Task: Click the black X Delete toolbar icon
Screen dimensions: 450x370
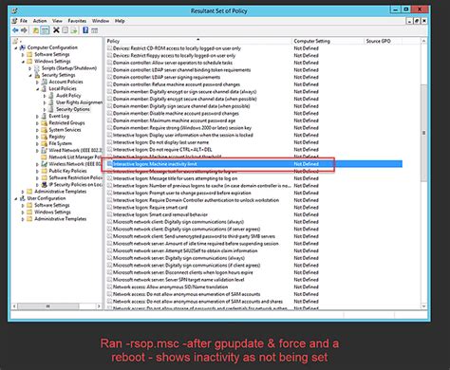Action: point(56,30)
